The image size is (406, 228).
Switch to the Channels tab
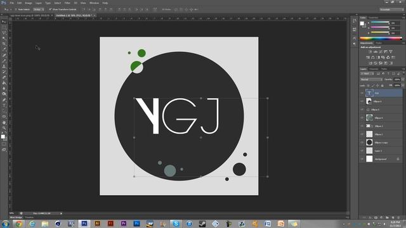[374, 69]
